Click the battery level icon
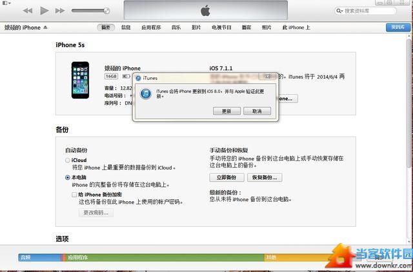The image size is (413, 272). 126,76
